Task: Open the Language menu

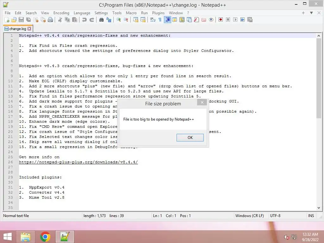Action: tap(82, 13)
